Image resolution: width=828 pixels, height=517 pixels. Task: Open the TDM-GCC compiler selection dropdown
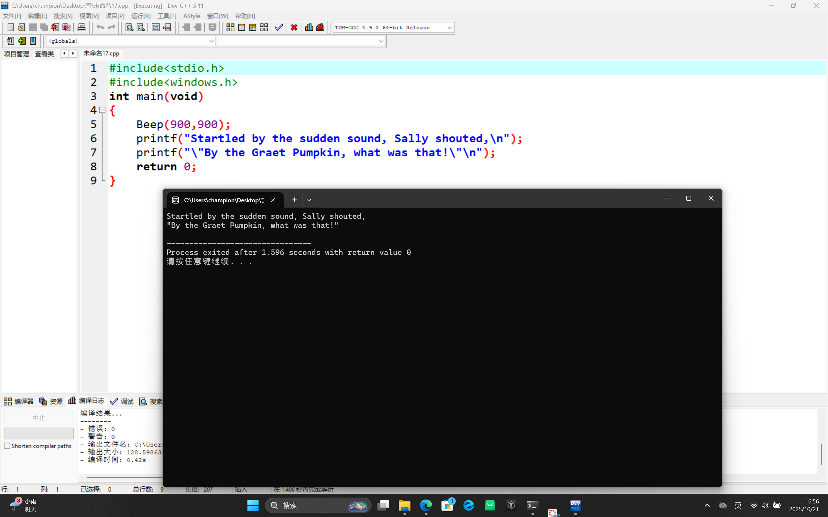click(x=449, y=28)
